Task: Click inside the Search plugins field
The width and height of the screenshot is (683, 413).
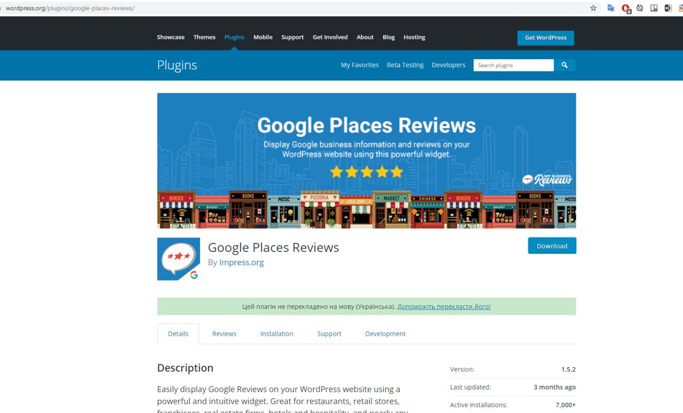Action: (x=513, y=65)
